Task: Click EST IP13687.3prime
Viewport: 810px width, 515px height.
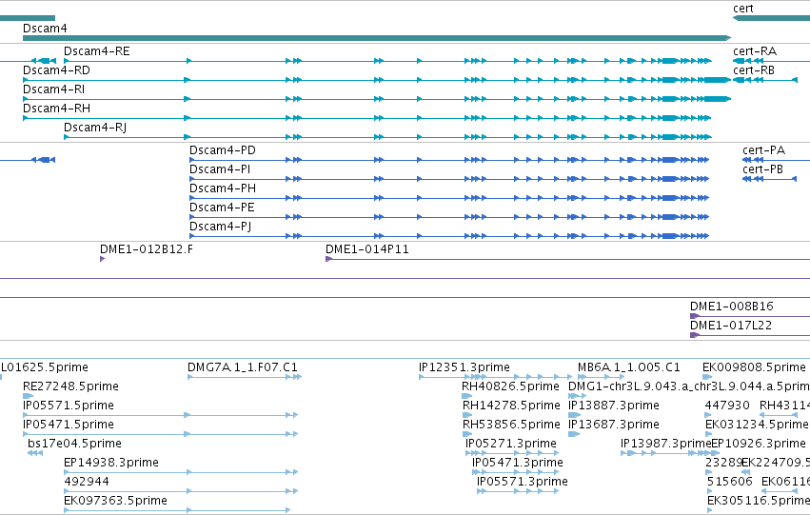Action: coord(614,425)
